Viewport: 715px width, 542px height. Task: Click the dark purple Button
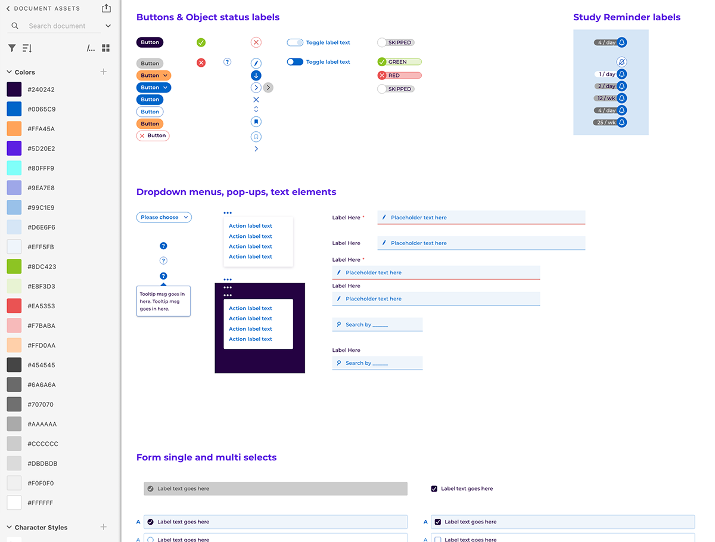click(x=150, y=42)
